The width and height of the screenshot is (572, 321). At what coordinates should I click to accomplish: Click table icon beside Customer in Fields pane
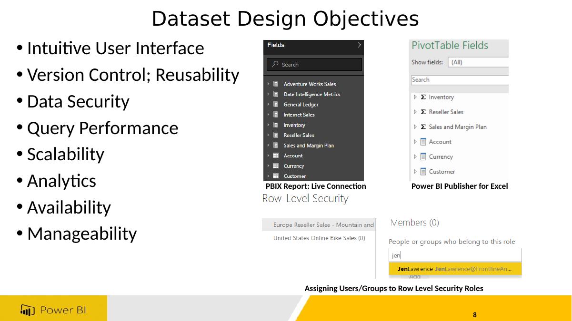[x=276, y=176]
